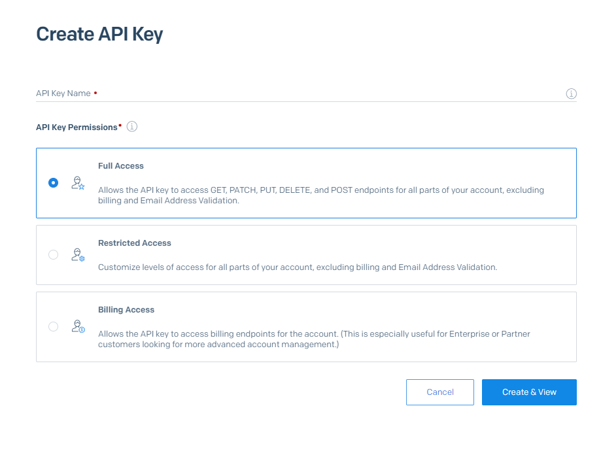Click the Create API Key heading
Image resolution: width=601 pixels, height=457 pixels.
point(99,34)
